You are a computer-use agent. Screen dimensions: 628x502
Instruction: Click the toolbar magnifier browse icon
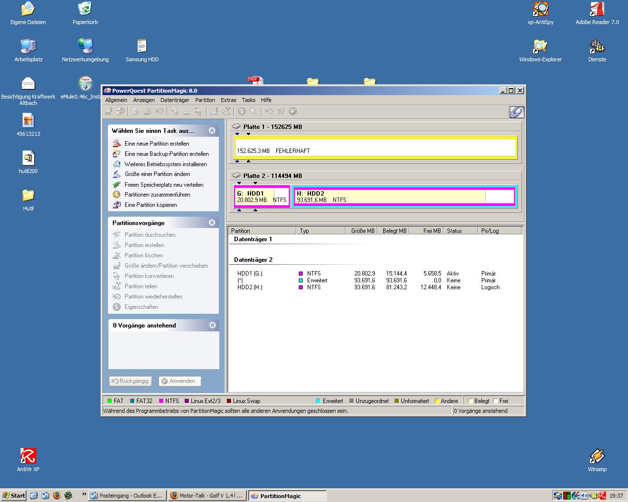pyautogui.click(x=253, y=111)
